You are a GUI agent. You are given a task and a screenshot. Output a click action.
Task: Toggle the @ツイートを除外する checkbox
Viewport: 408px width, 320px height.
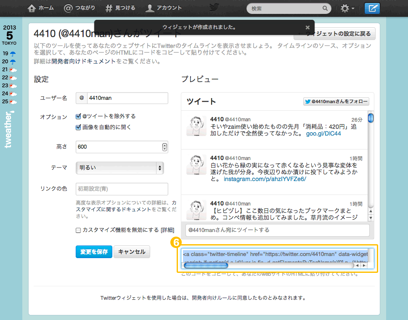[78, 116]
